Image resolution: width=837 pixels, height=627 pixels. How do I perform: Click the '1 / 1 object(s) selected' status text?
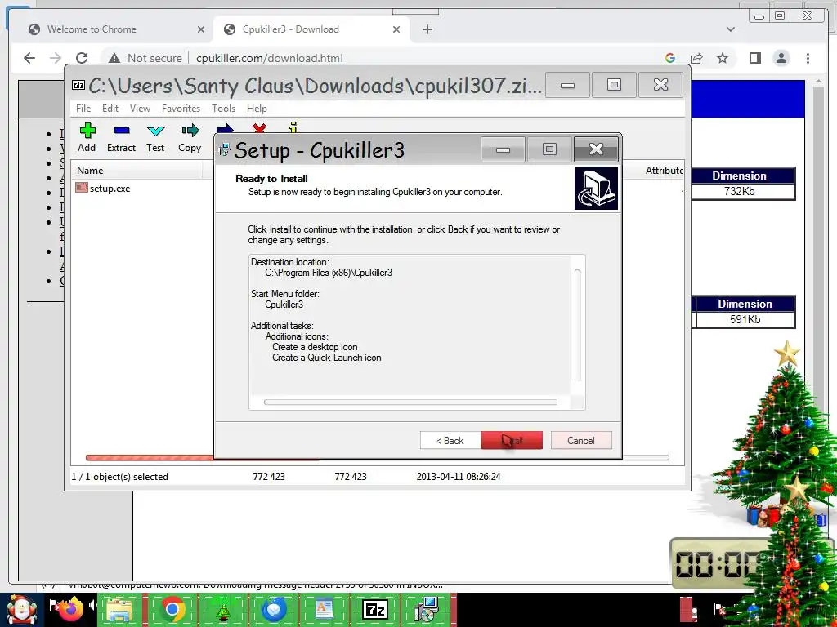[119, 477]
